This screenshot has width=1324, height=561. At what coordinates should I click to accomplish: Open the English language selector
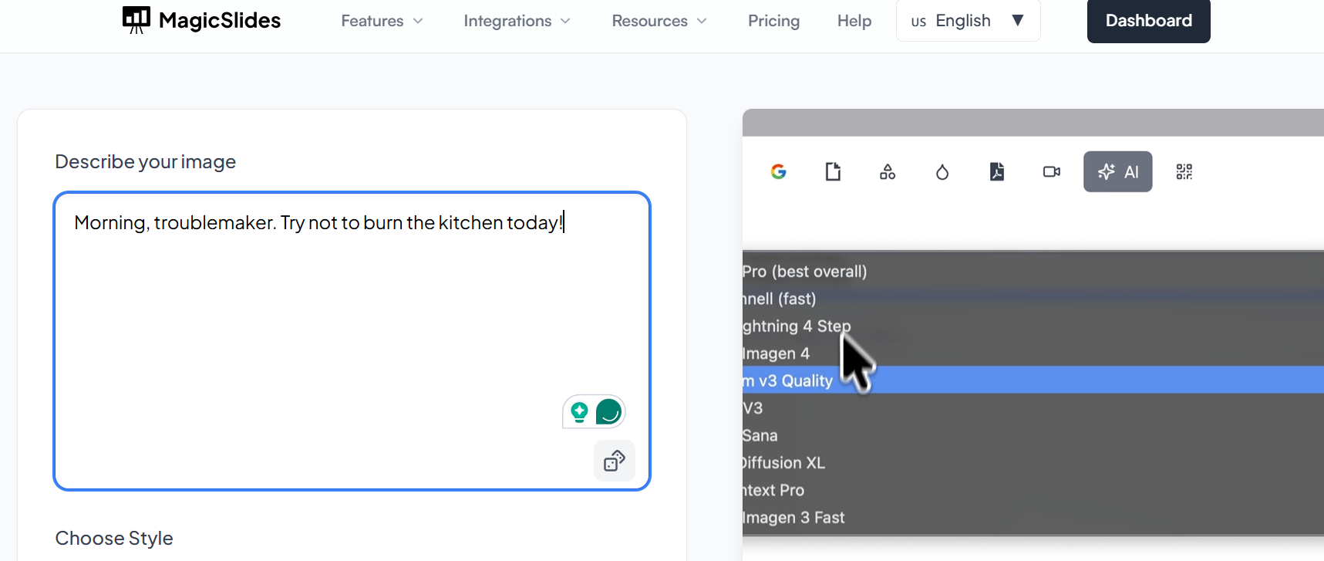click(x=968, y=21)
